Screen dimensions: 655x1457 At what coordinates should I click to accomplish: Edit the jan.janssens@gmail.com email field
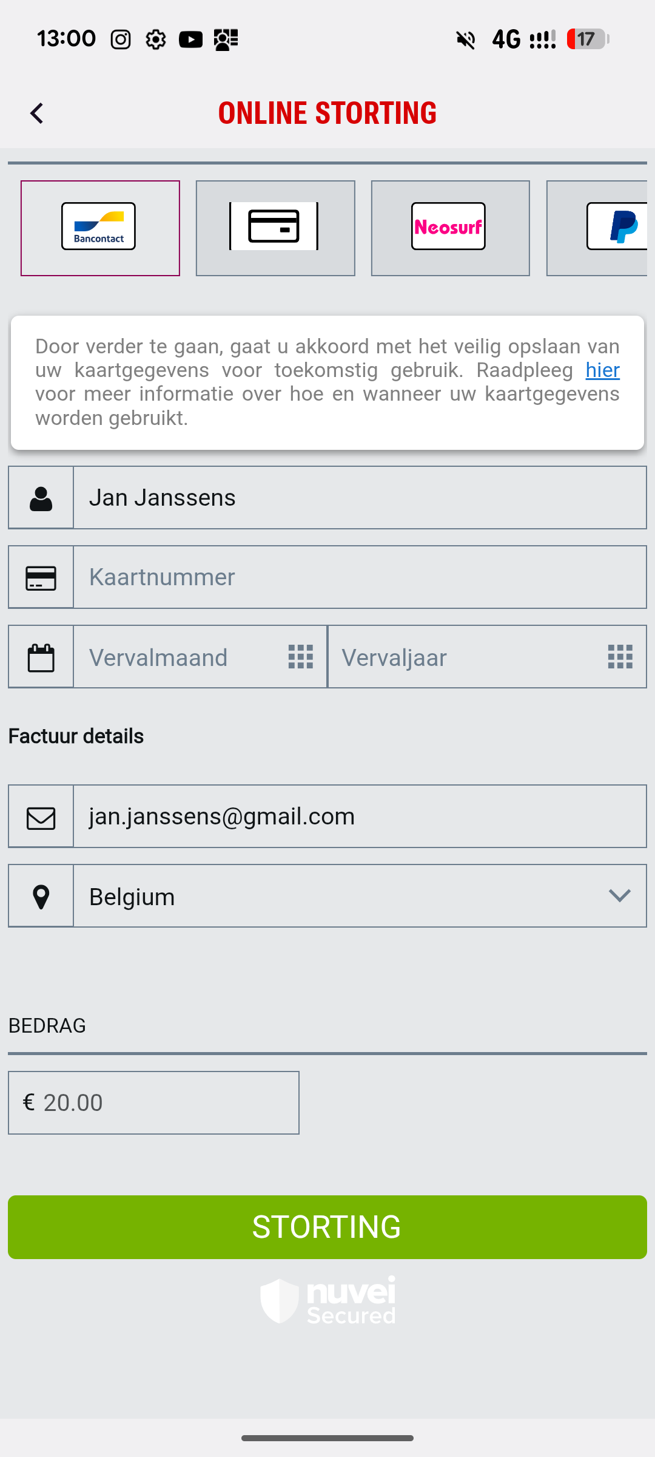(x=359, y=817)
